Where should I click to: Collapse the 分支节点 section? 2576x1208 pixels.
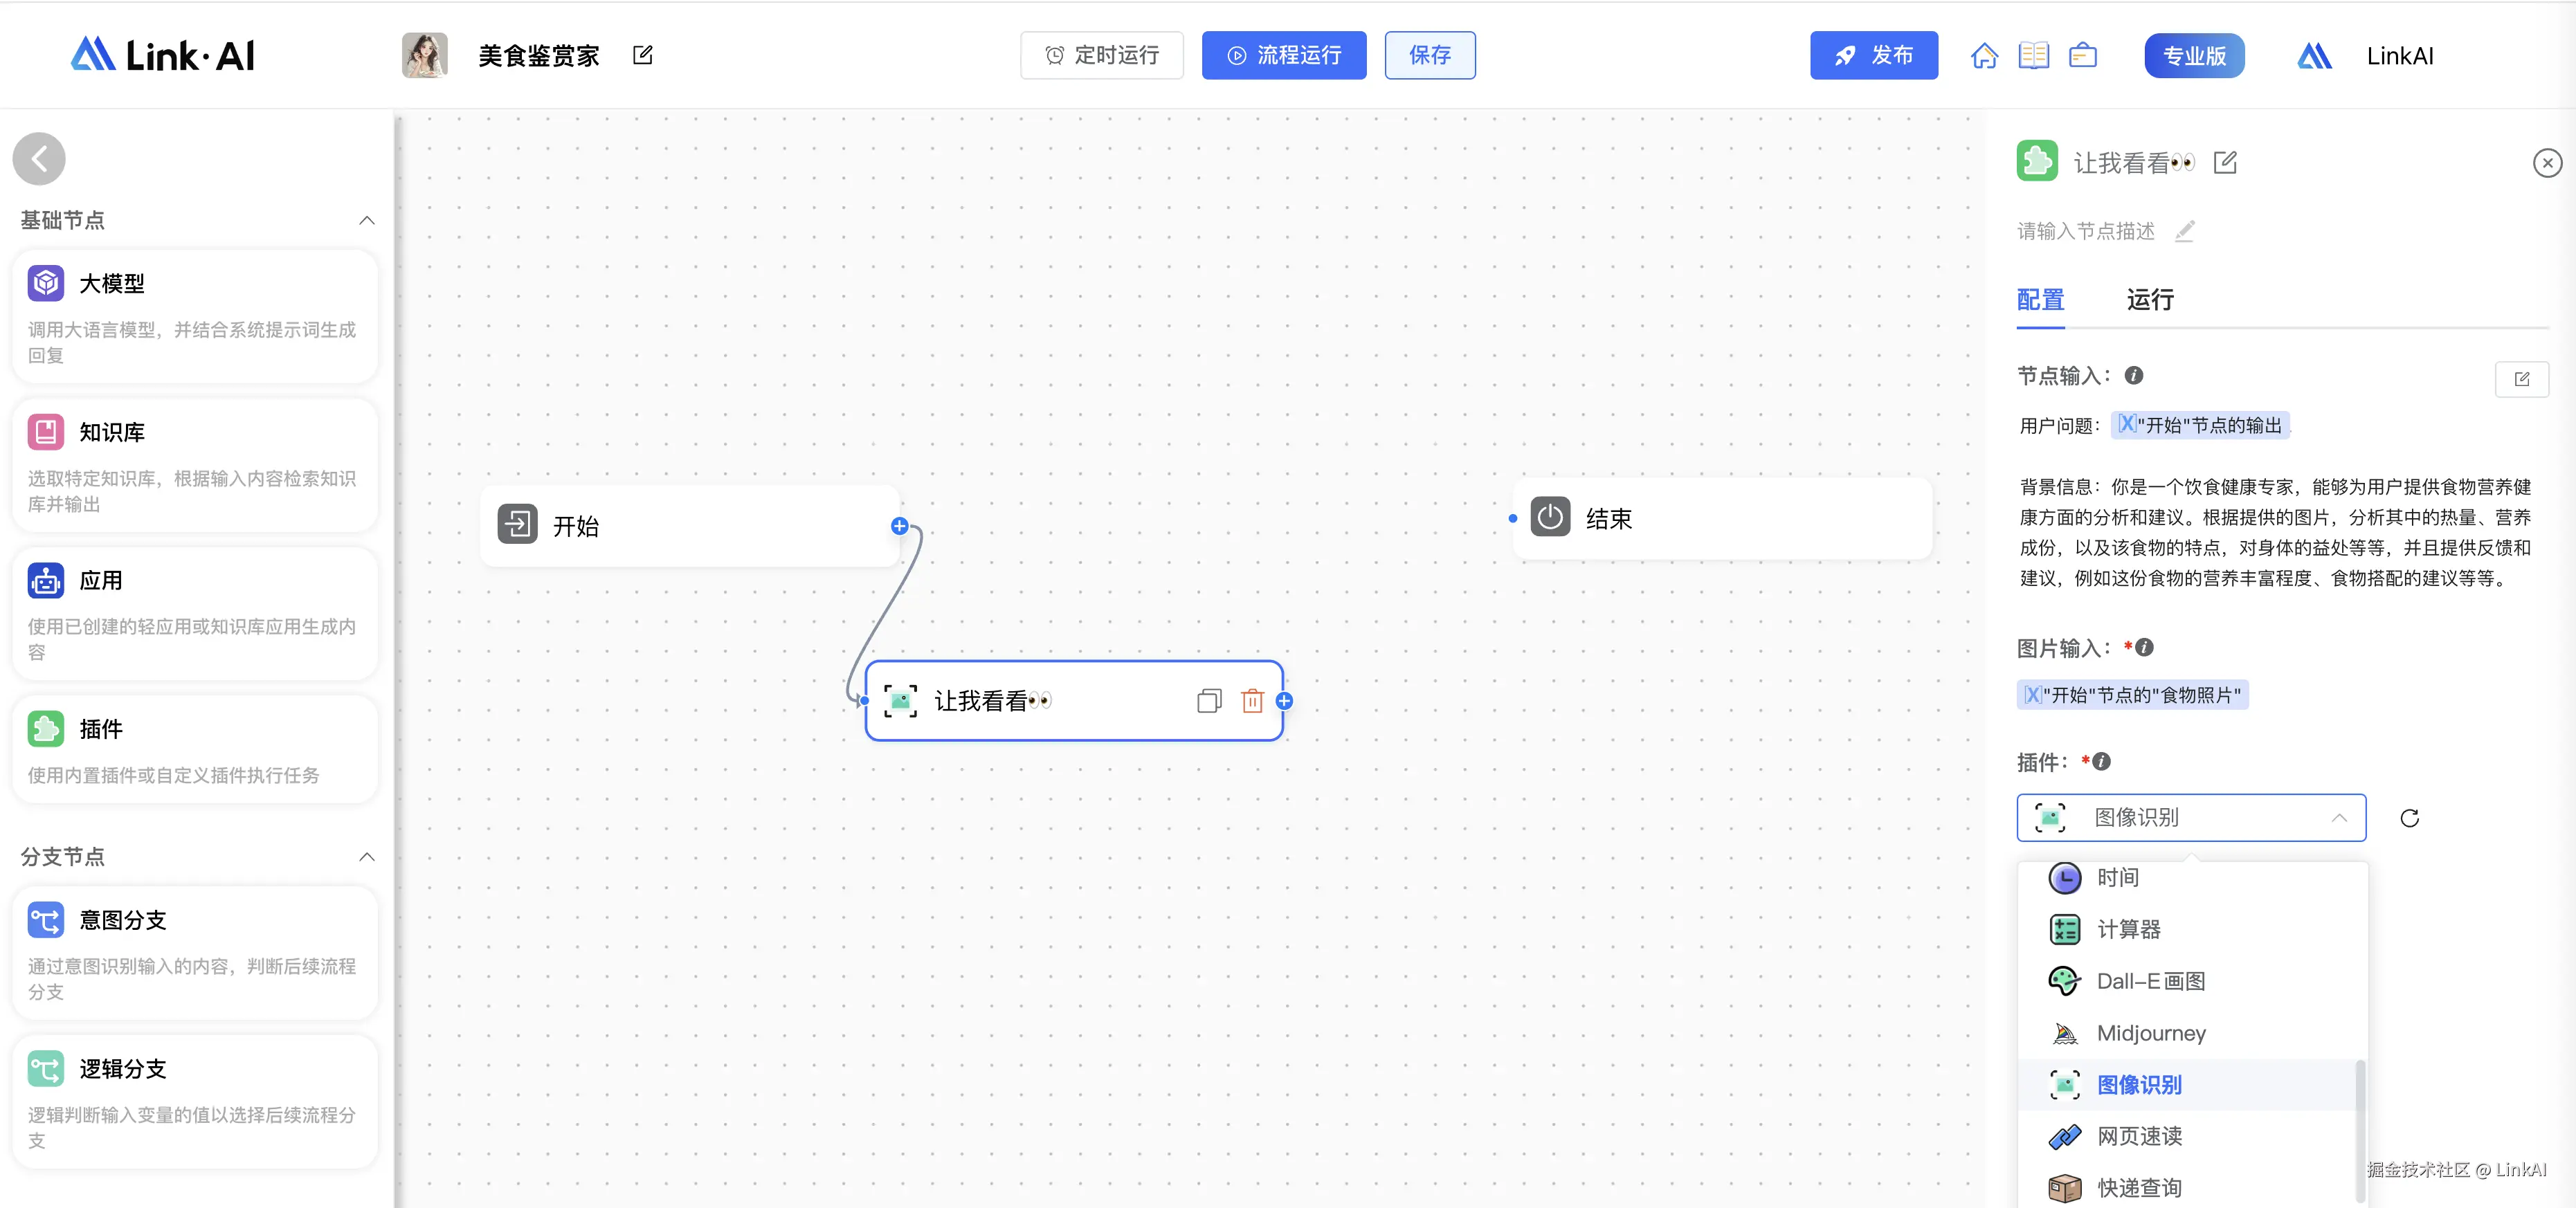pos(367,857)
